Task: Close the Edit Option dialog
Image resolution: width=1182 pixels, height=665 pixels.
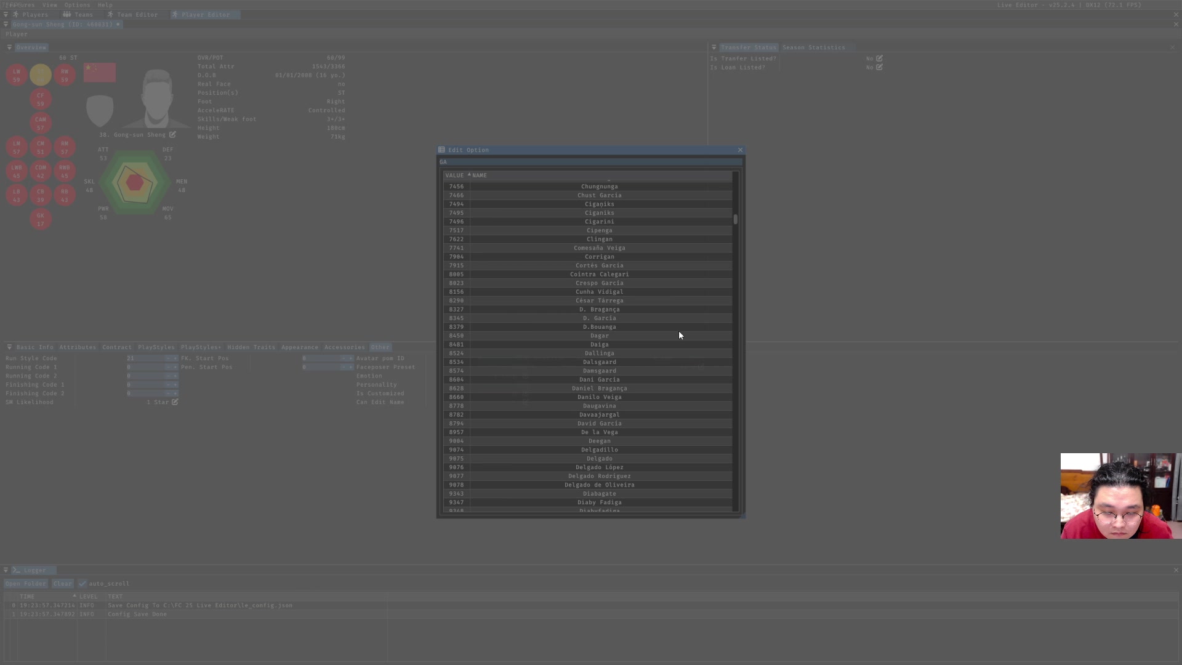Action: point(740,150)
